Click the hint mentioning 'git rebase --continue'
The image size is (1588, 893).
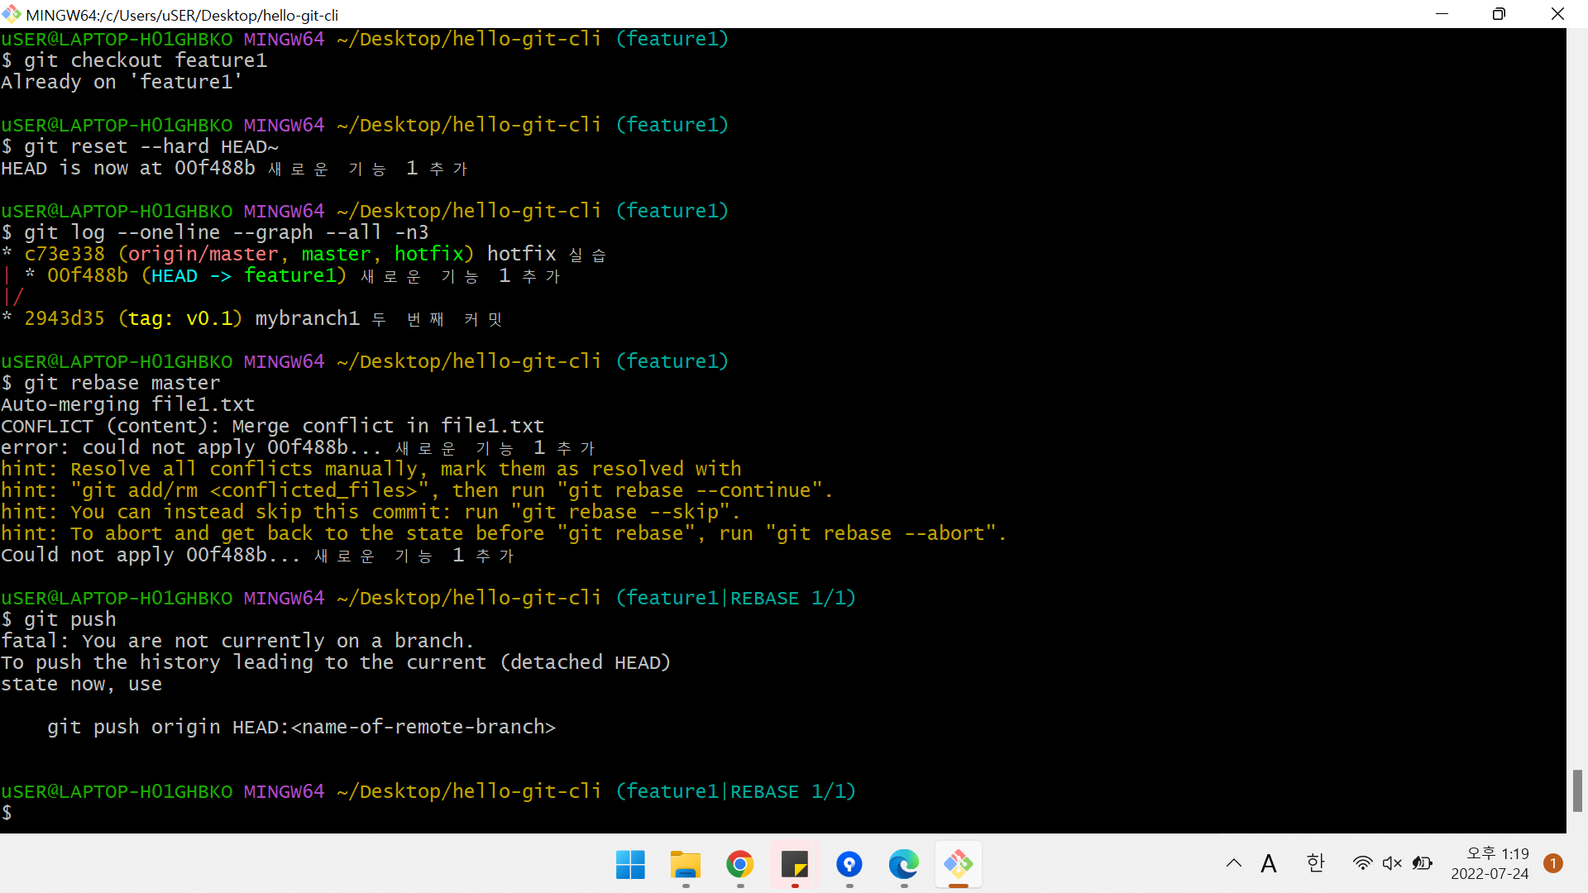coord(417,490)
